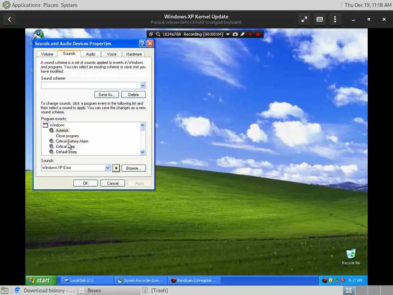Click the workspace switcher icon at bottom right

(348, 290)
